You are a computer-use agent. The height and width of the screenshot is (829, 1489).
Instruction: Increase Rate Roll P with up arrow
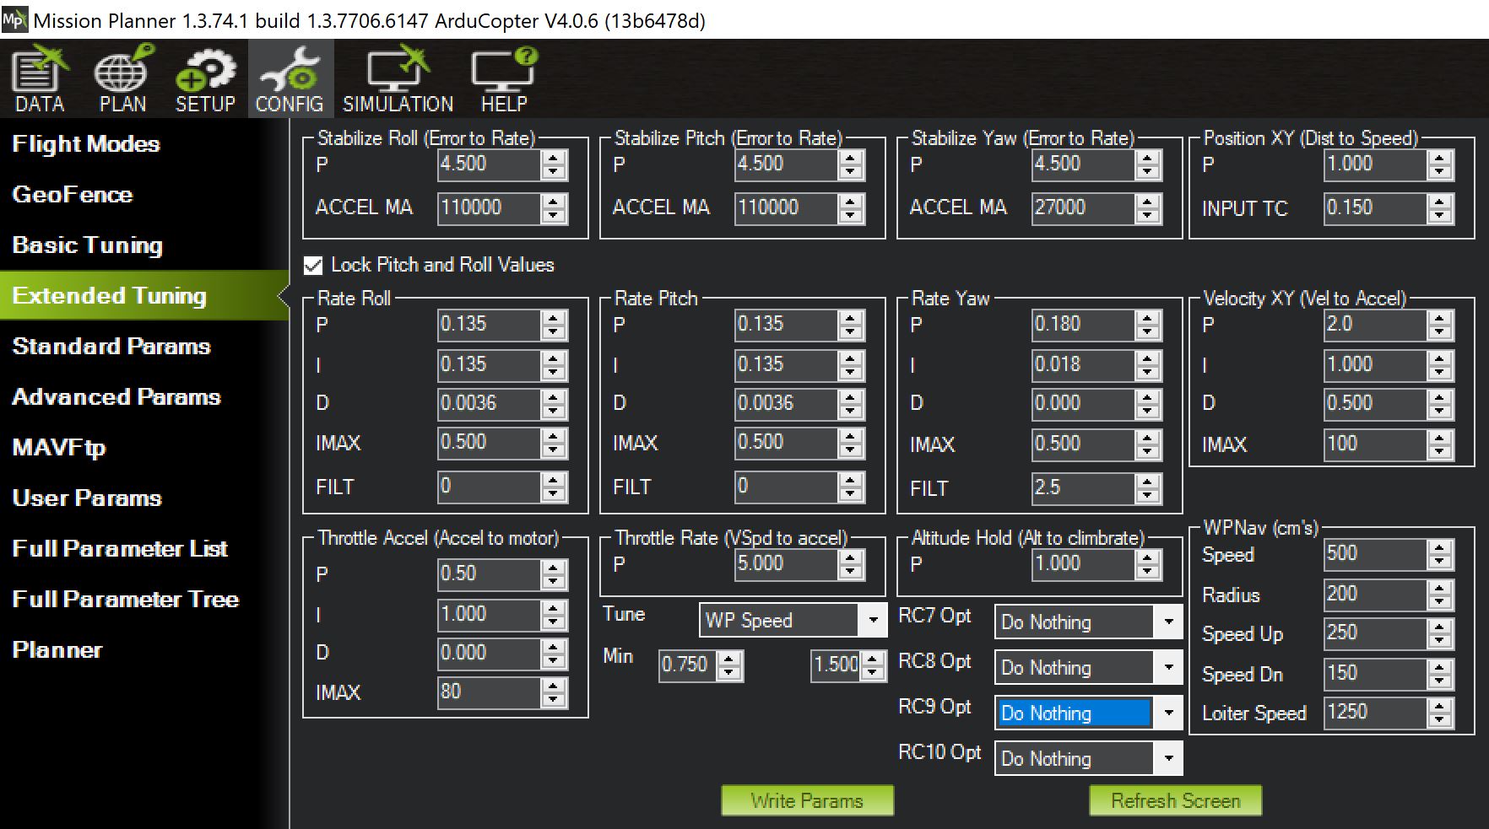(x=554, y=318)
